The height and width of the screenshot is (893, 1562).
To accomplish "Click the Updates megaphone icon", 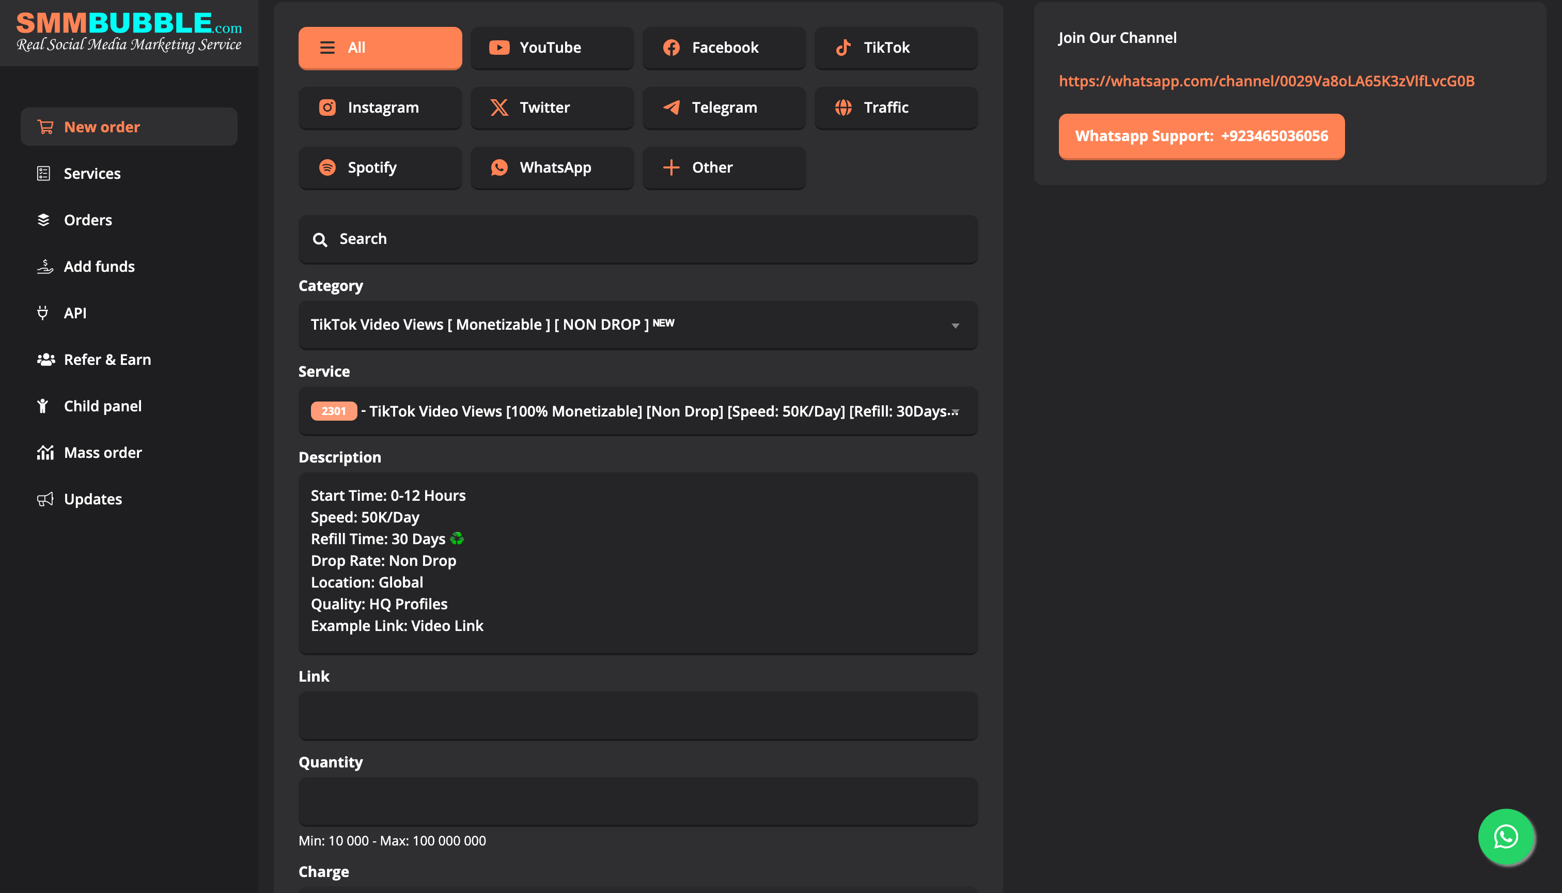I will tap(45, 499).
